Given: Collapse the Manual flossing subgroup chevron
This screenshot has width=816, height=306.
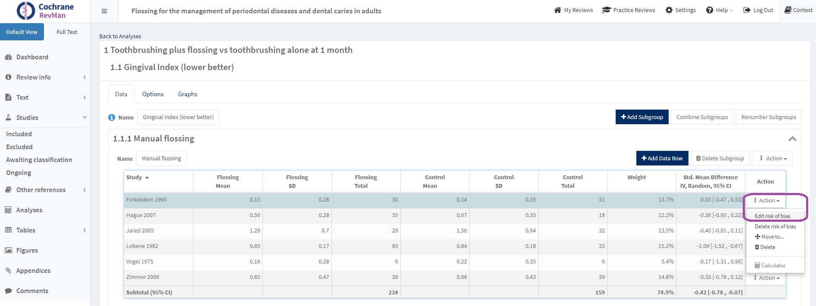Looking at the screenshot, I should (792, 139).
